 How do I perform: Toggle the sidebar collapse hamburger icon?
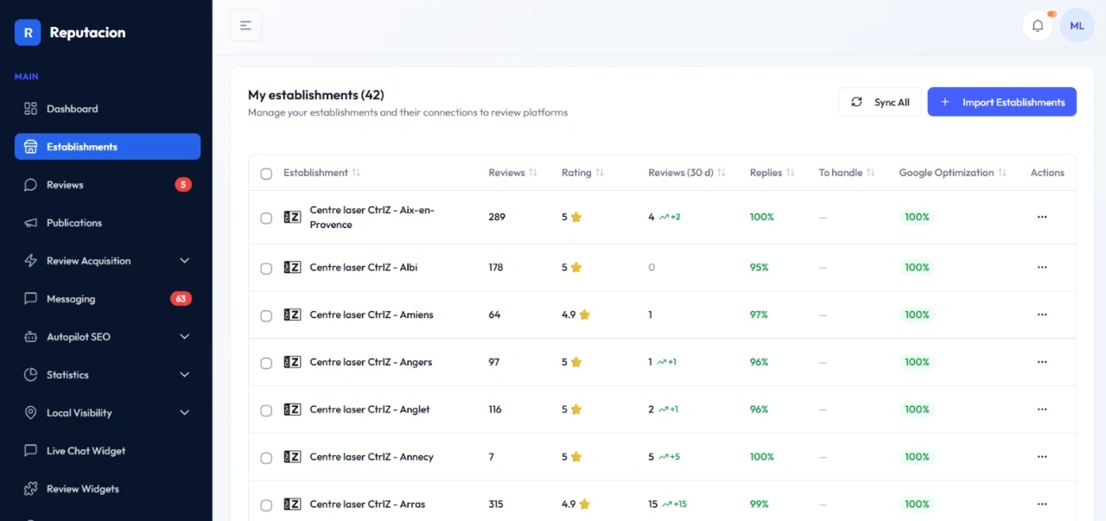coord(245,26)
